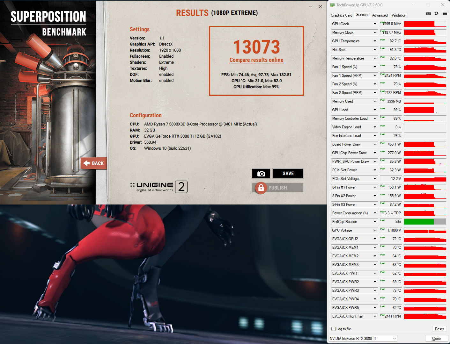This screenshot has height=344, width=450.
Task: Close the Superposition results window
Action: (320, 6)
